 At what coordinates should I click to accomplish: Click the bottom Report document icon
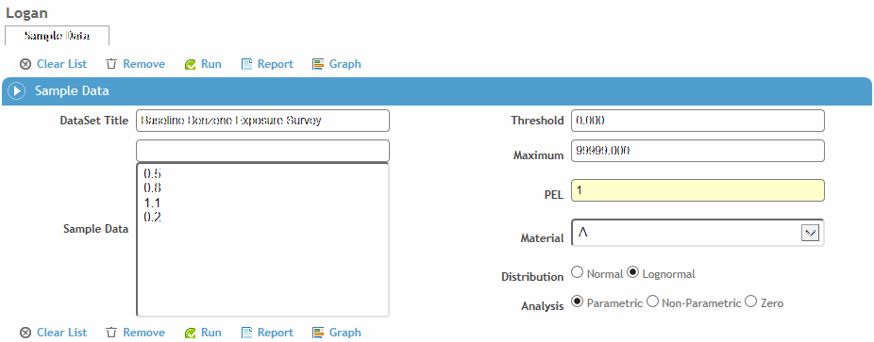(x=247, y=333)
